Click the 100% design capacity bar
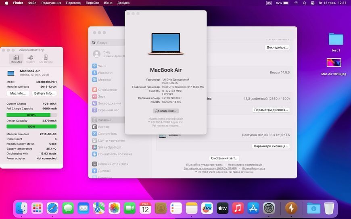Image resolution: width=351 pixels, height=219 pixels. point(31,126)
